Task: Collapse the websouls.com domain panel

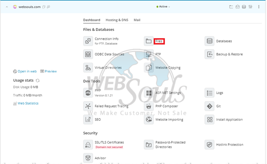Action: pyautogui.click(x=7, y=7)
